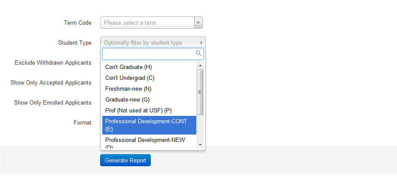This screenshot has height=194, width=397.
Task: Click the list scrollbar up arrow
Action: (200, 66)
